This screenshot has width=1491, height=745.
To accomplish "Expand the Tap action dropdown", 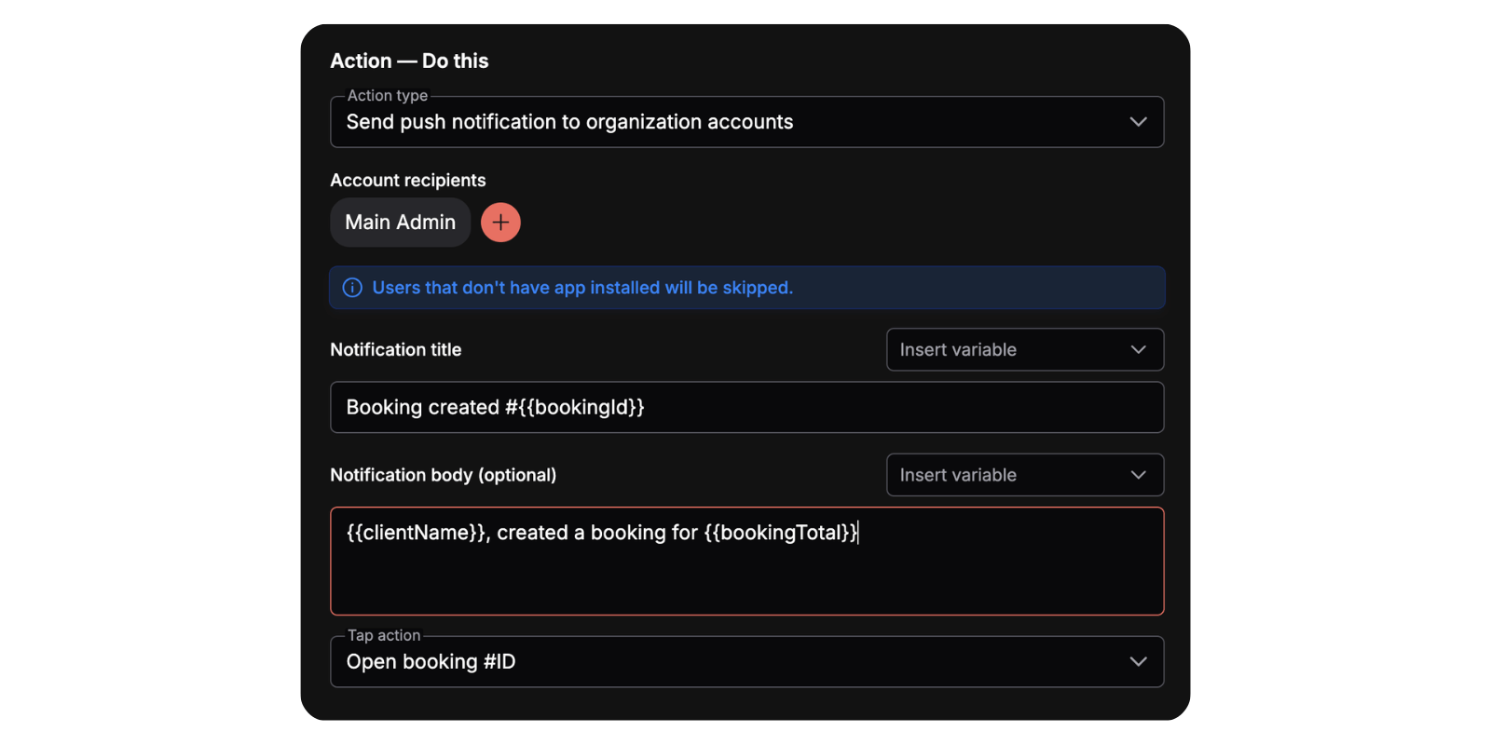I will (746, 662).
